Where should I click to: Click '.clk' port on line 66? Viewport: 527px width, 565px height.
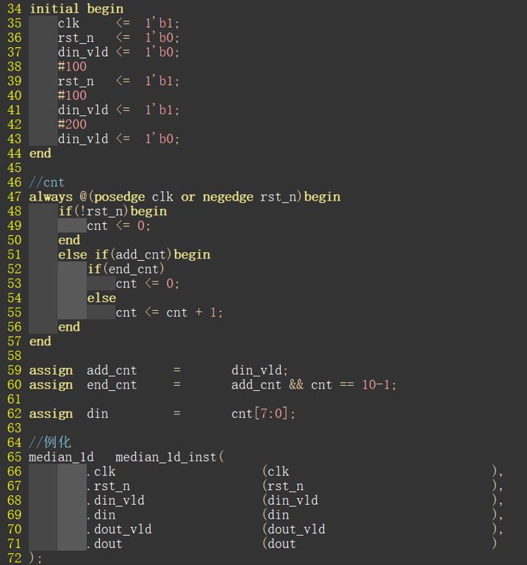(101, 472)
